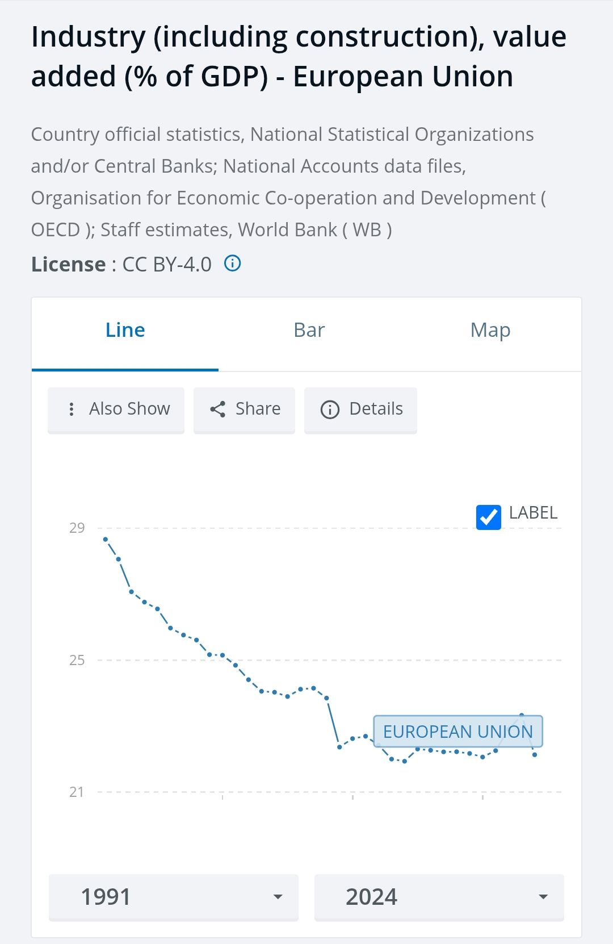This screenshot has width=613, height=944.
Task: Uncheck the LABEL checkbox
Action: pos(488,517)
